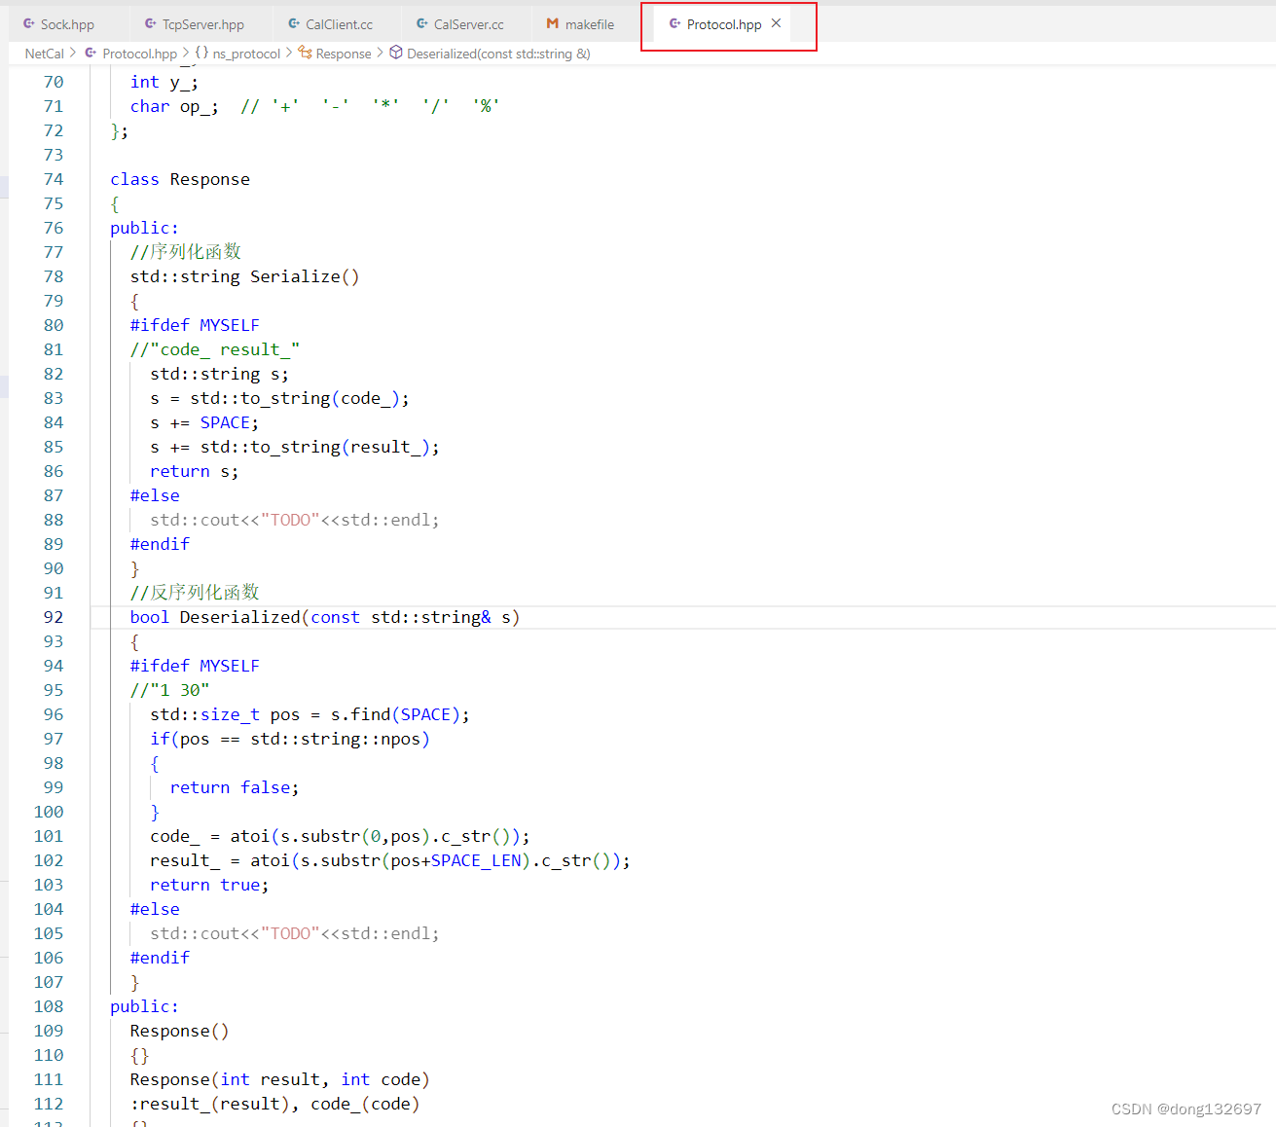Click the M icon on makefile tab
This screenshot has height=1127, width=1276.
click(x=553, y=23)
